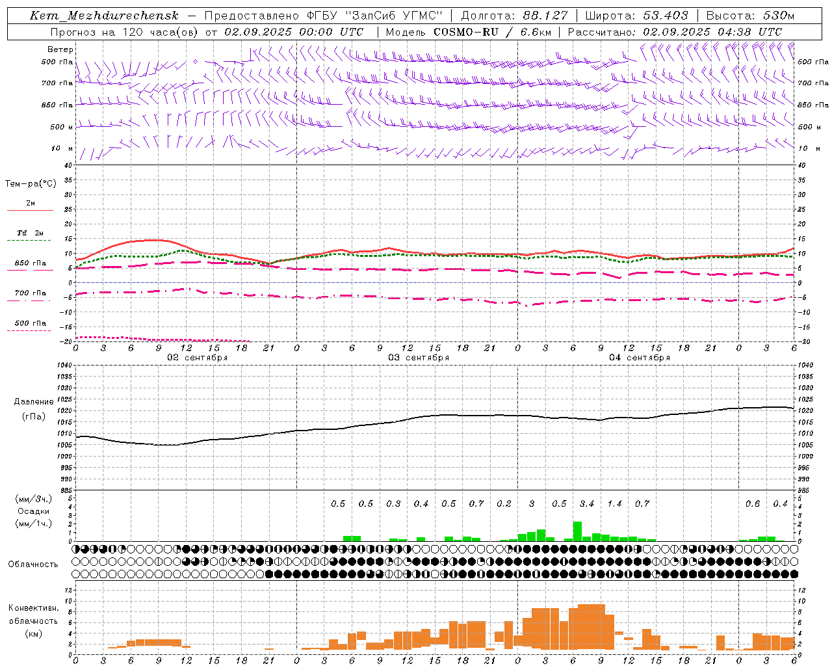
Task: Click the pink dotted legend line under 500 гПа
Action: tap(29, 331)
